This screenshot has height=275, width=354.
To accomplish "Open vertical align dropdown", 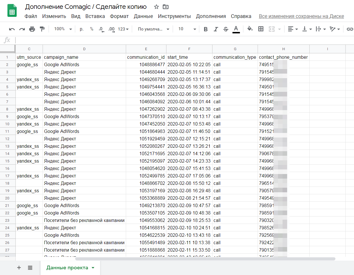I will [307, 29].
